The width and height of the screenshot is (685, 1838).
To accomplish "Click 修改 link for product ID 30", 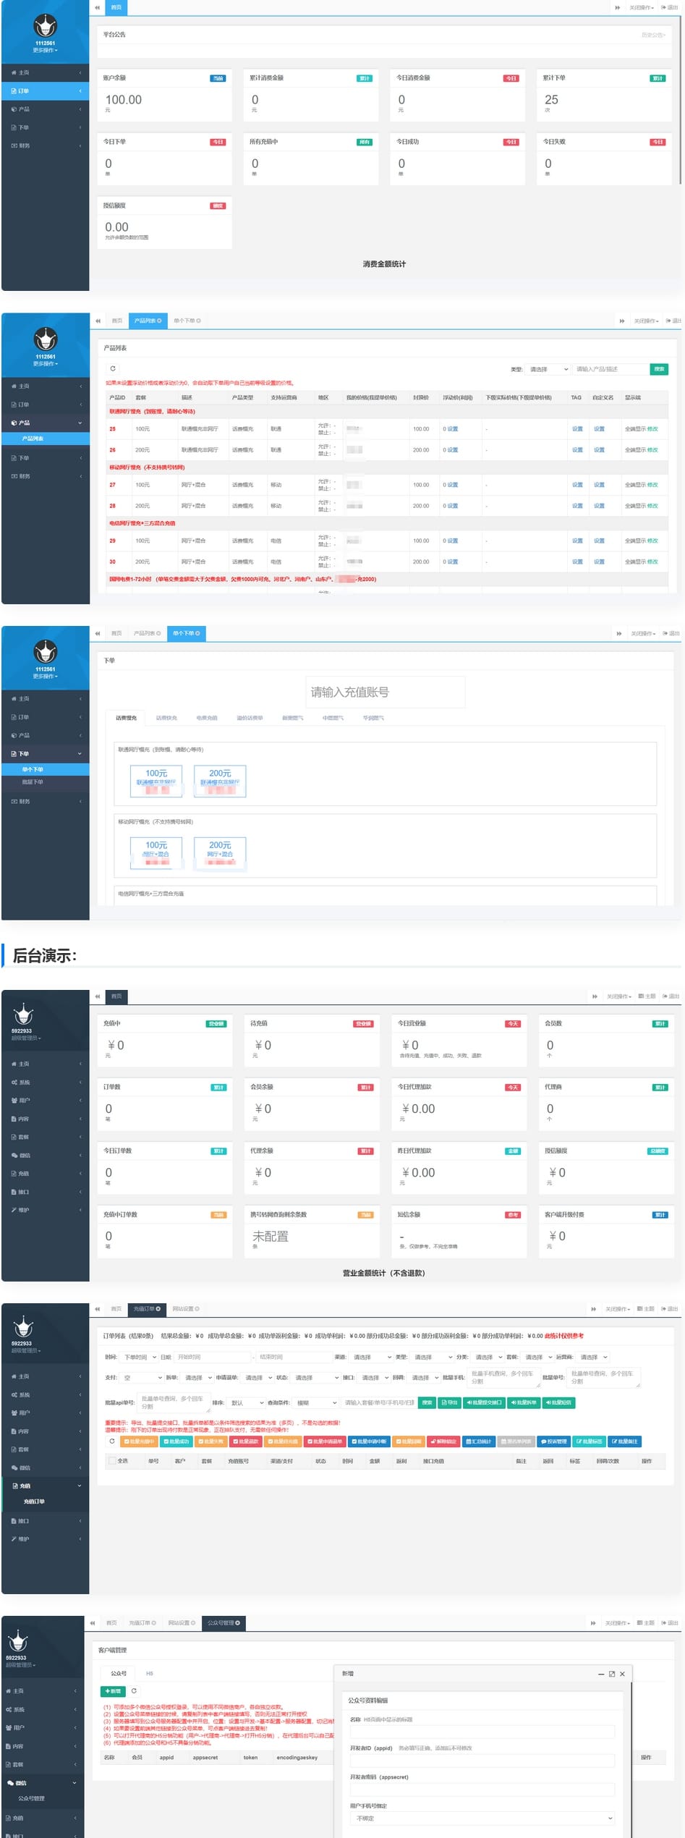I will [x=652, y=562].
